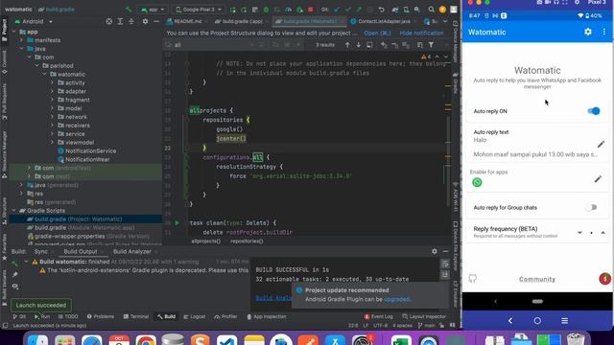This screenshot has height=345, width=614.
Task: Open Profiler tool window
Action: (226, 316)
